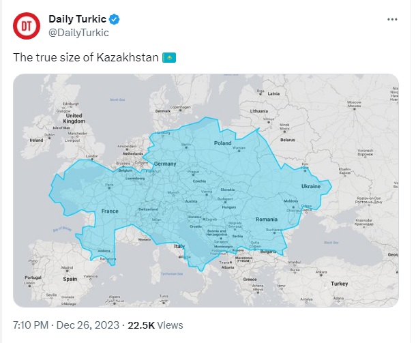Open the 7:10 PM Dec 26, 2023 timestamp
The width and height of the screenshot is (416, 343).
pos(66,325)
